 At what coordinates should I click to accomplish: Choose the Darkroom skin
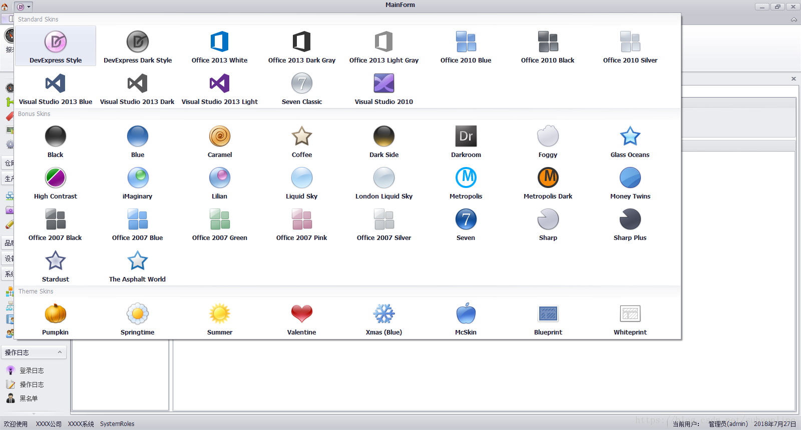(466, 140)
